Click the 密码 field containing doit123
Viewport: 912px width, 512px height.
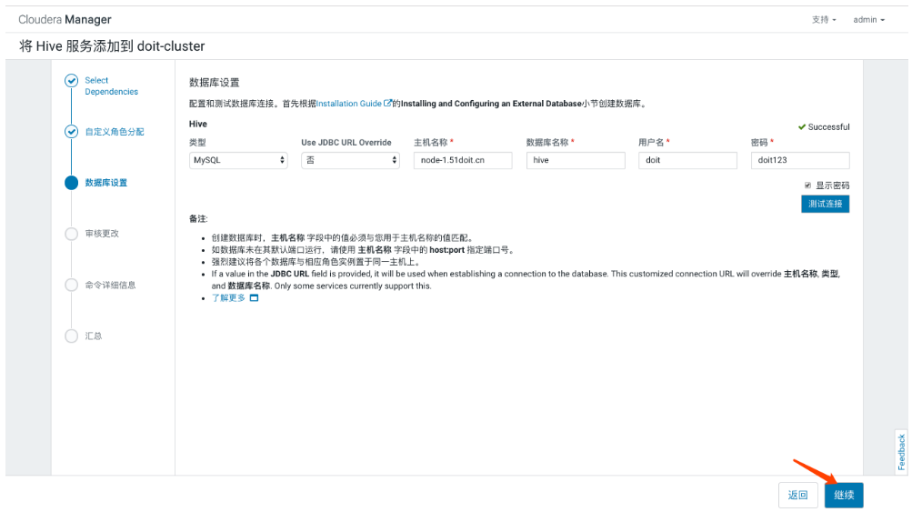[x=800, y=160]
